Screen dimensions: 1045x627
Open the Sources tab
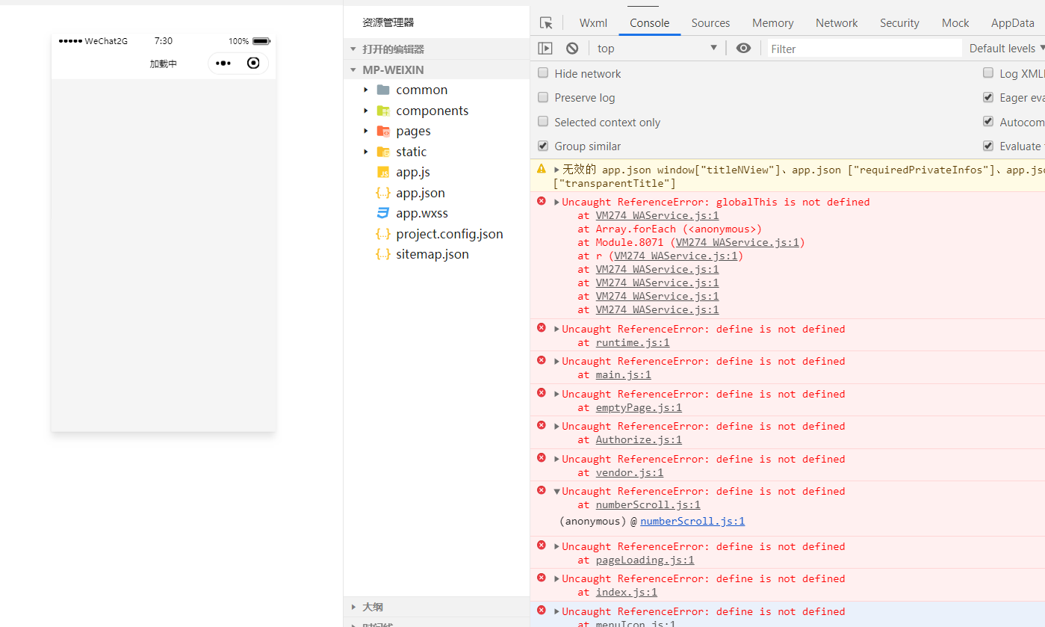pyautogui.click(x=710, y=23)
